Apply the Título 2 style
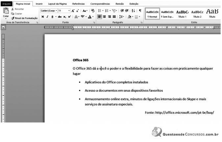This screenshot has width=222, height=142. point(197,14)
